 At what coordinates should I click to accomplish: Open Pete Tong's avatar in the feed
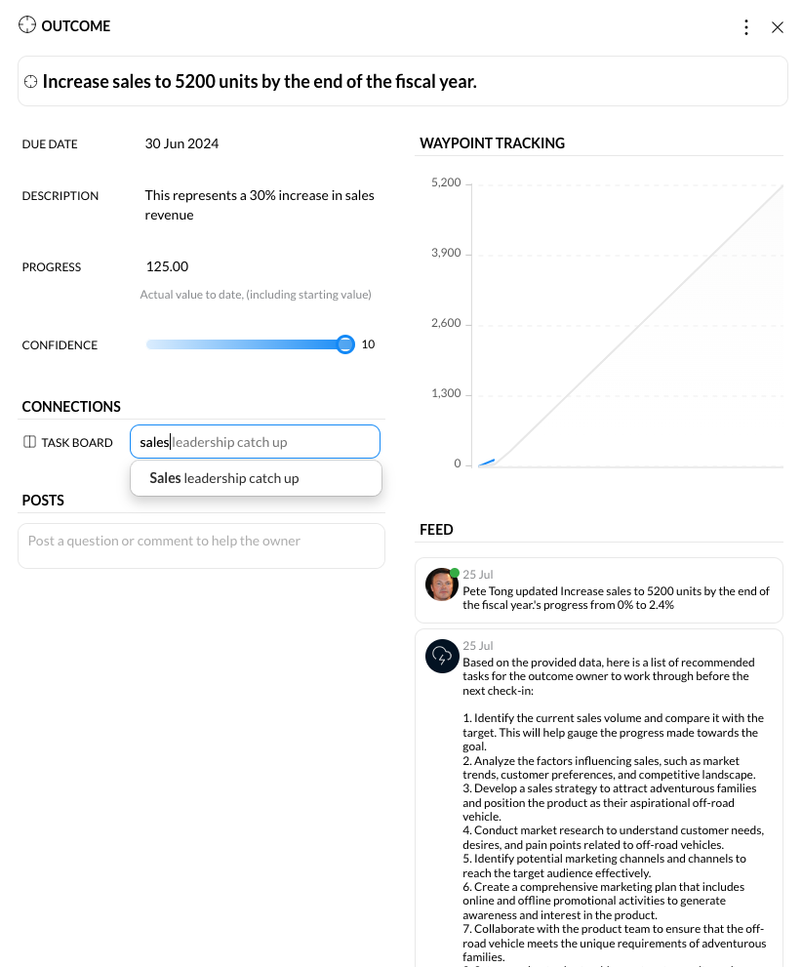click(x=441, y=584)
